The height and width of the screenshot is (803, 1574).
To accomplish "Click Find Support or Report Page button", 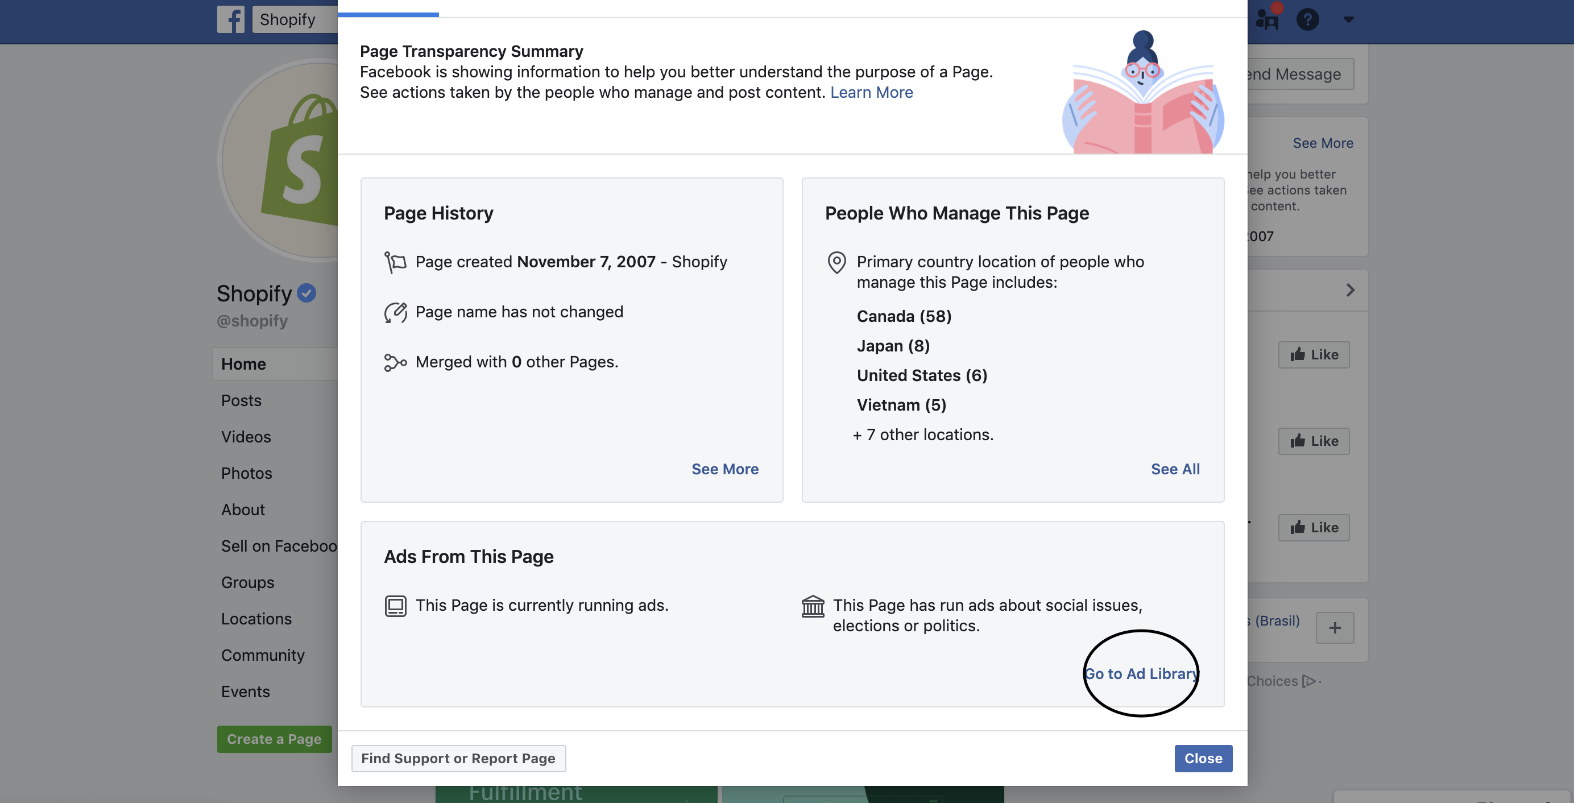I will (x=458, y=759).
